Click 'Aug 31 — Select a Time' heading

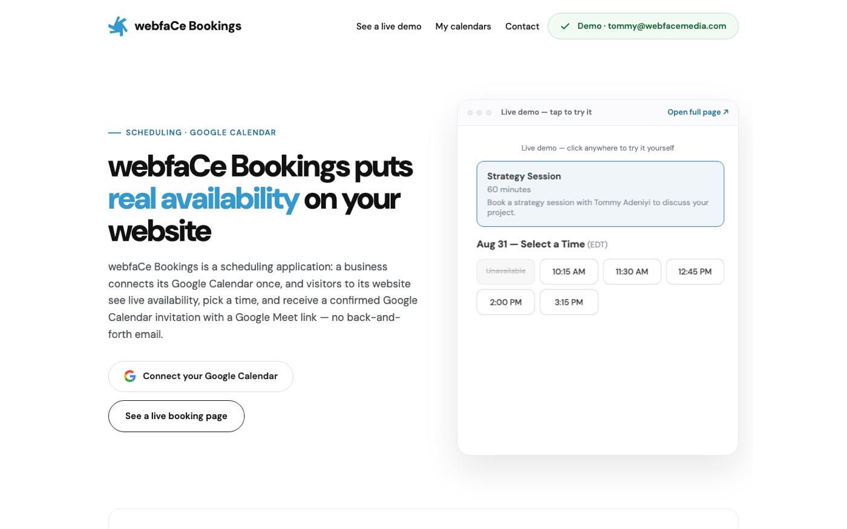(531, 244)
